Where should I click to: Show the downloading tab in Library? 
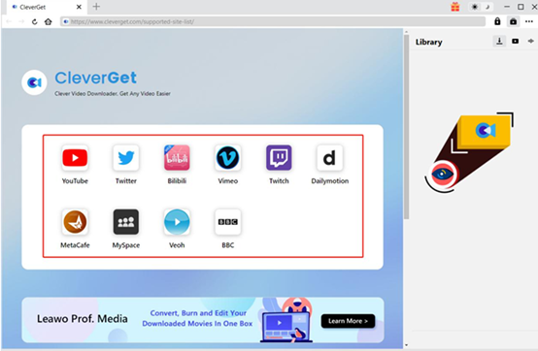[x=499, y=42]
